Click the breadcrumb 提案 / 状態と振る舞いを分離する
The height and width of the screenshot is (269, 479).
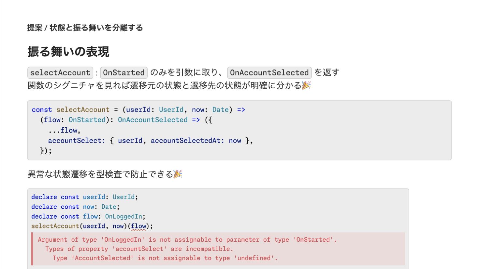pyautogui.click(x=85, y=28)
